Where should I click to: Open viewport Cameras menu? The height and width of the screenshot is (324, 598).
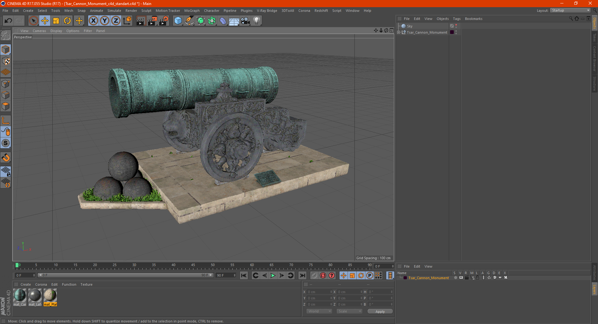point(39,31)
